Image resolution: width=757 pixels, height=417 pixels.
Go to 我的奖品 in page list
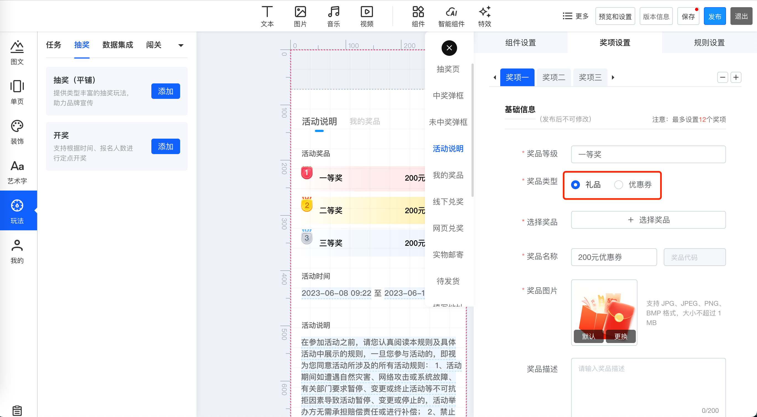point(448,175)
